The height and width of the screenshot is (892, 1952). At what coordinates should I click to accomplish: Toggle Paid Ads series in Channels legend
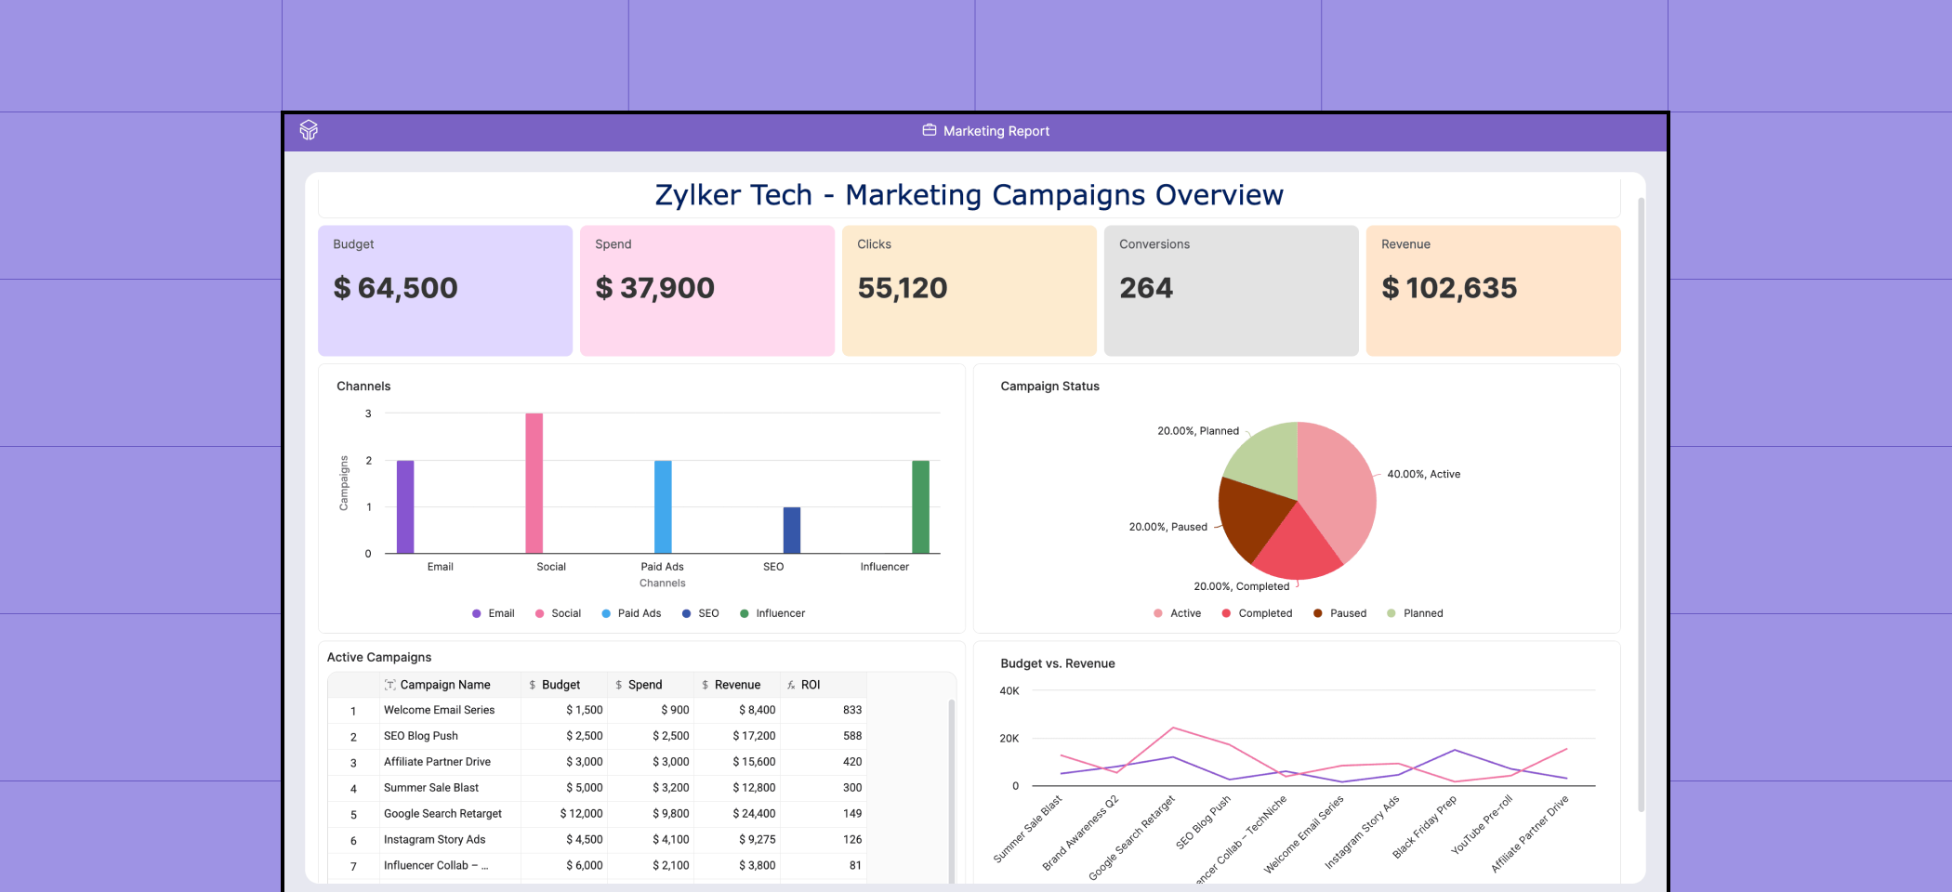pos(631,613)
